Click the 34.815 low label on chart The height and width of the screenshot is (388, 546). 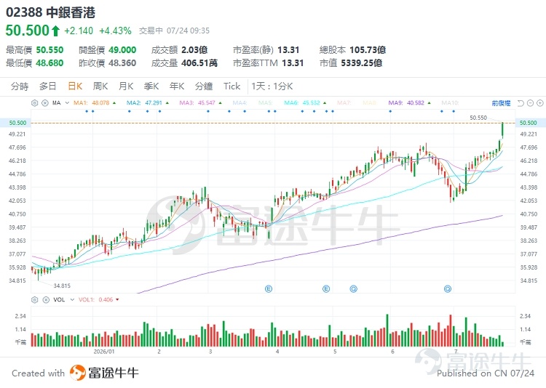62,286
